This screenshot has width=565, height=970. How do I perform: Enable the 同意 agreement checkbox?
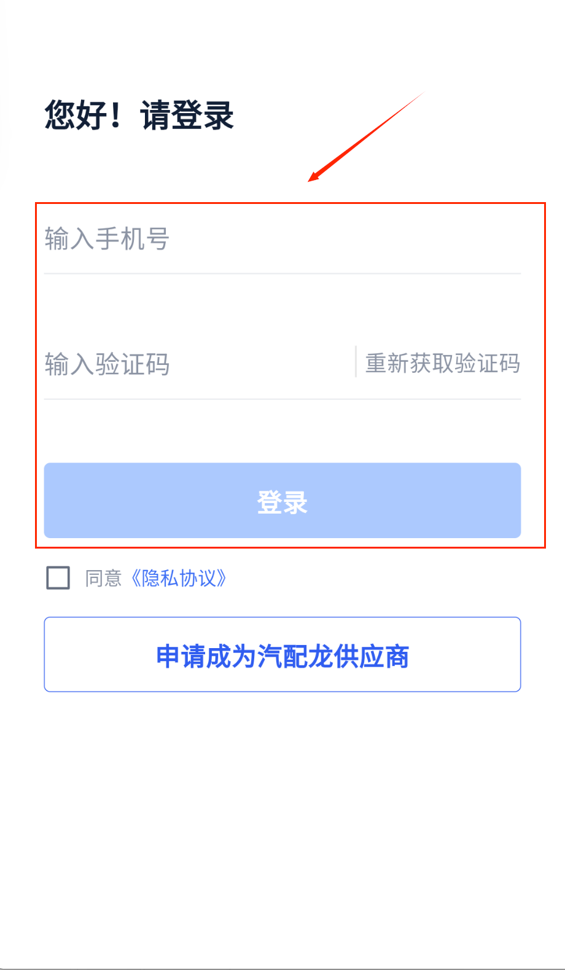click(58, 578)
